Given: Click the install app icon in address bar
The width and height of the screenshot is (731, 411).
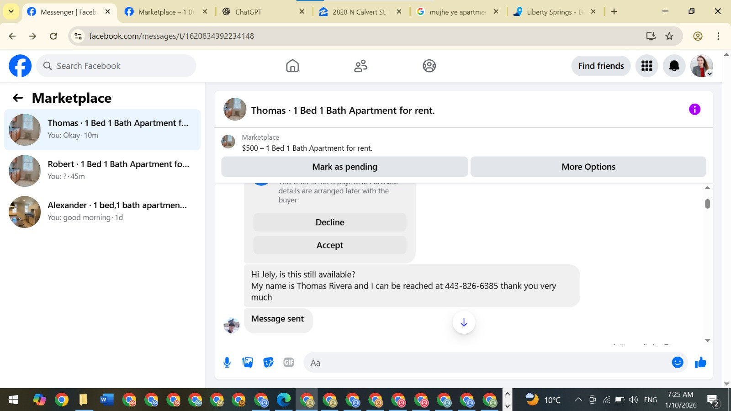Looking at the screenshot, I should tap(651, 36).
